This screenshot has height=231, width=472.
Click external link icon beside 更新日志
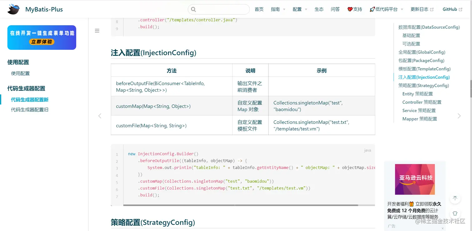pyautogui.click(x=432, y=9)
